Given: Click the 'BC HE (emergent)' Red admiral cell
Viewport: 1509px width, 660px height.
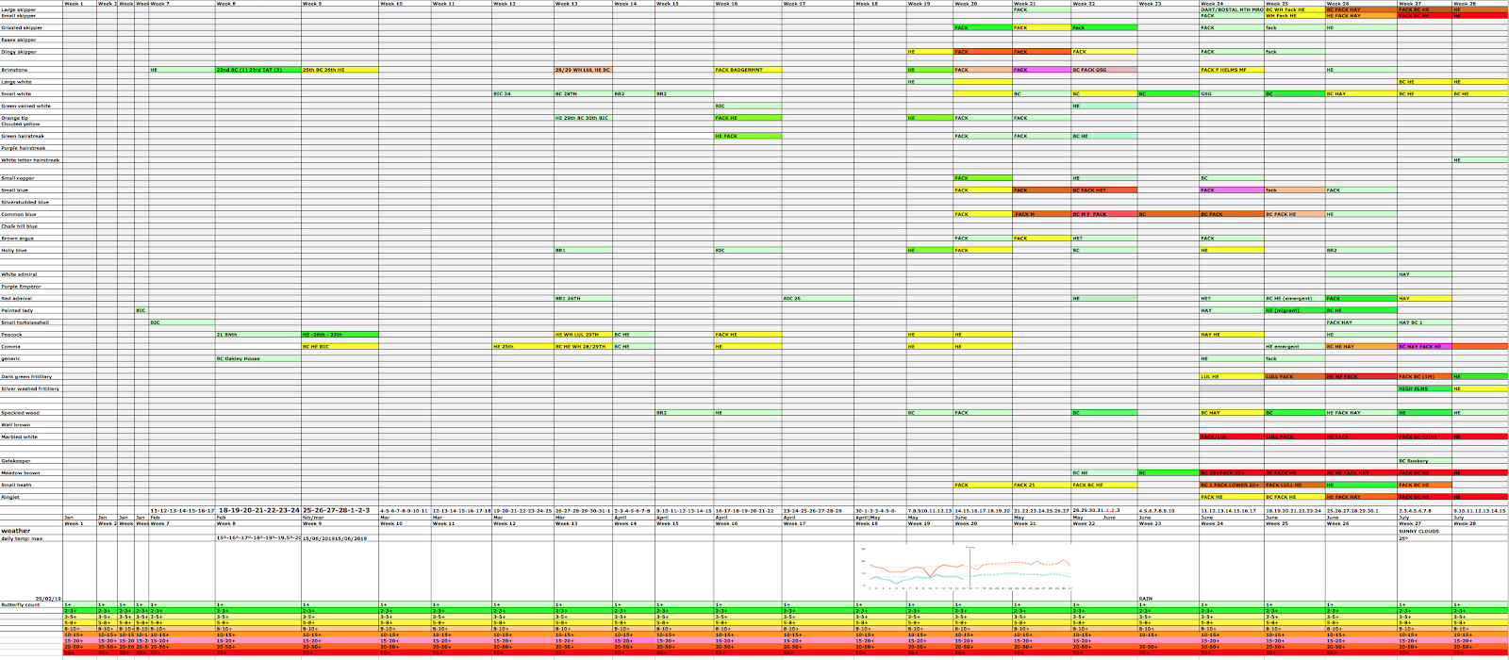Looking at the screenshot, I should point(1295,299).
